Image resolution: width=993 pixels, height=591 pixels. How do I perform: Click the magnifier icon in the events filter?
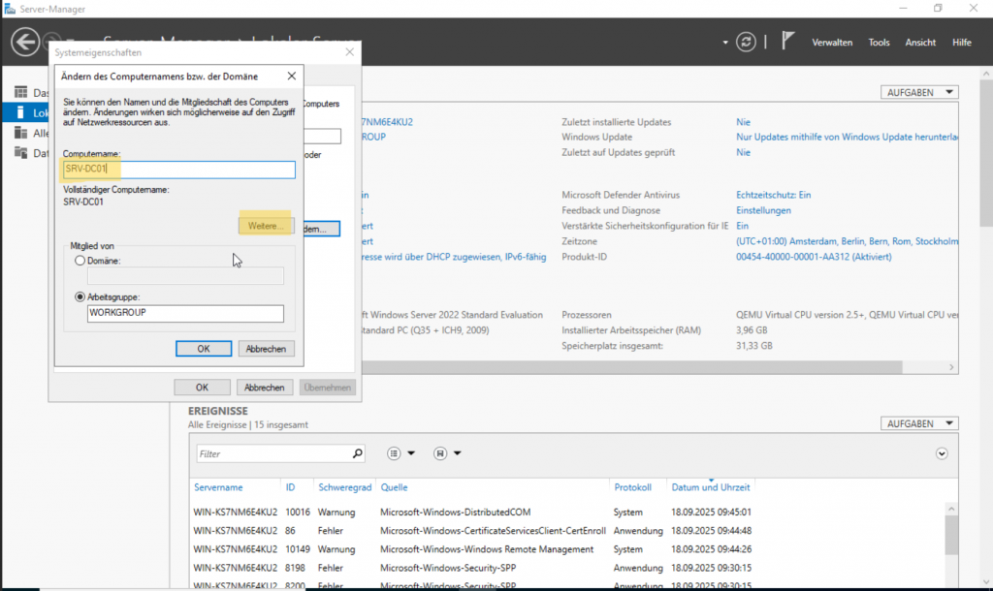(x=358, y=453)
